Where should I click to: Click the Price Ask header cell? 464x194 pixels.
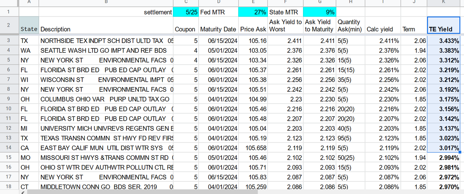253,25
